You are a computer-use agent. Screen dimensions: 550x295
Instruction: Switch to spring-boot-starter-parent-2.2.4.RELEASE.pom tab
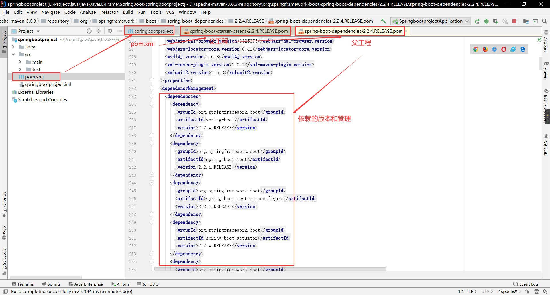(236, 31)
